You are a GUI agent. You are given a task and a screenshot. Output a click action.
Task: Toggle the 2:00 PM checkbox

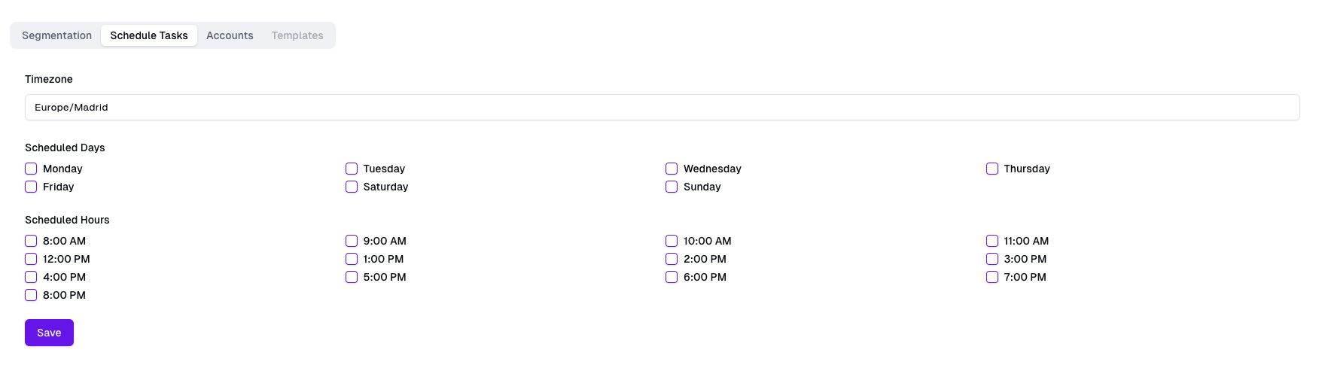coord(672,259)
